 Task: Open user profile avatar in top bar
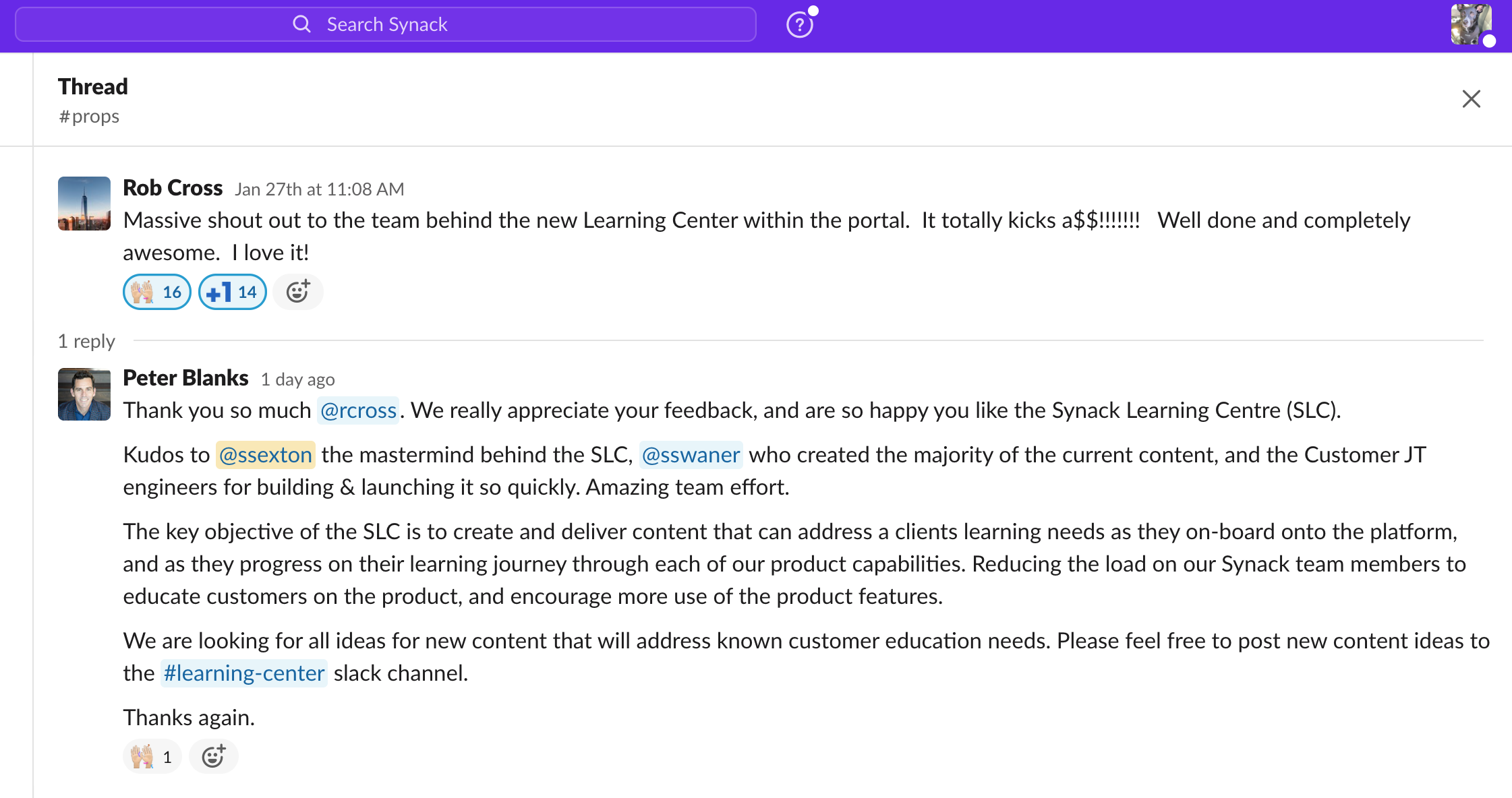[x=1472, y=25]
